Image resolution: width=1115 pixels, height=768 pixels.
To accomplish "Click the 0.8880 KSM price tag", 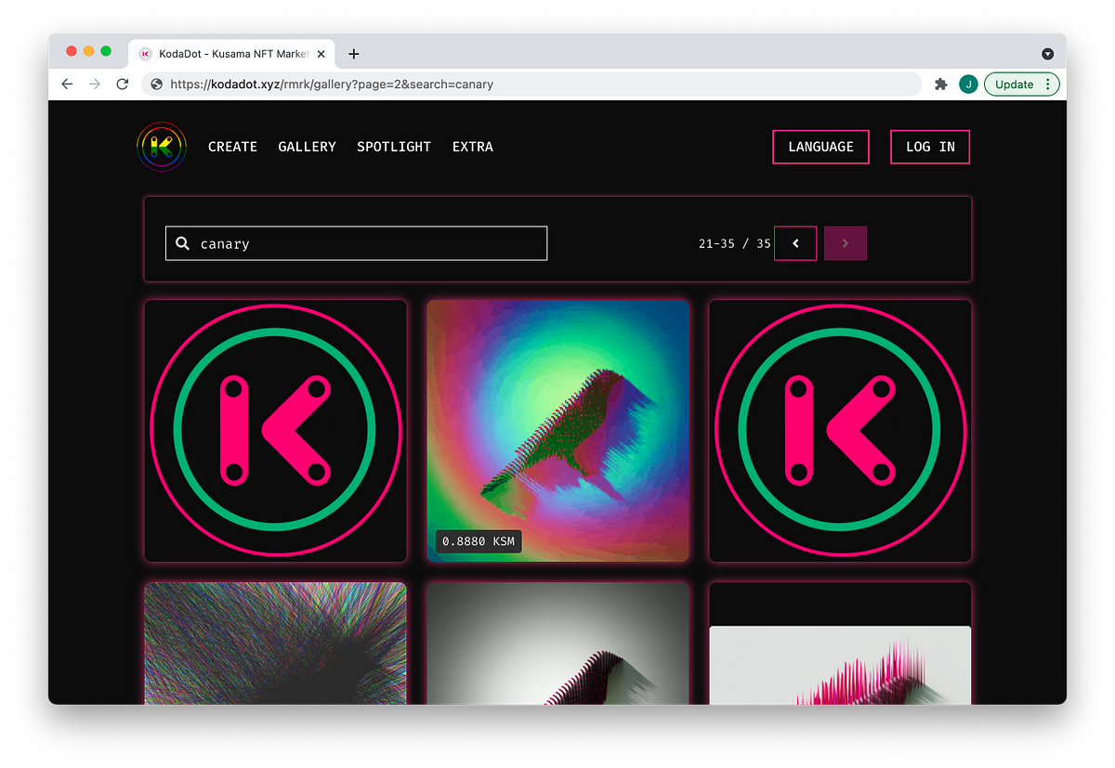I will (479, 540).
